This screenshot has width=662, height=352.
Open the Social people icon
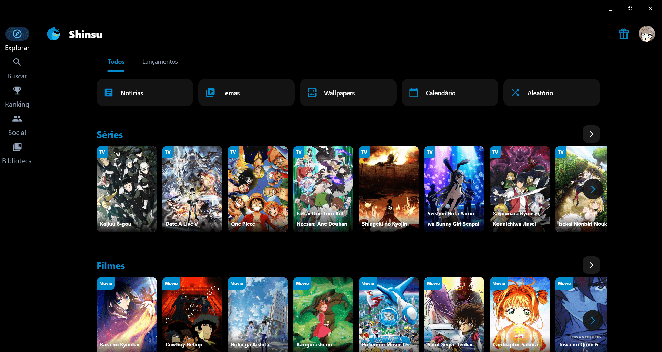tap(17, 119)
